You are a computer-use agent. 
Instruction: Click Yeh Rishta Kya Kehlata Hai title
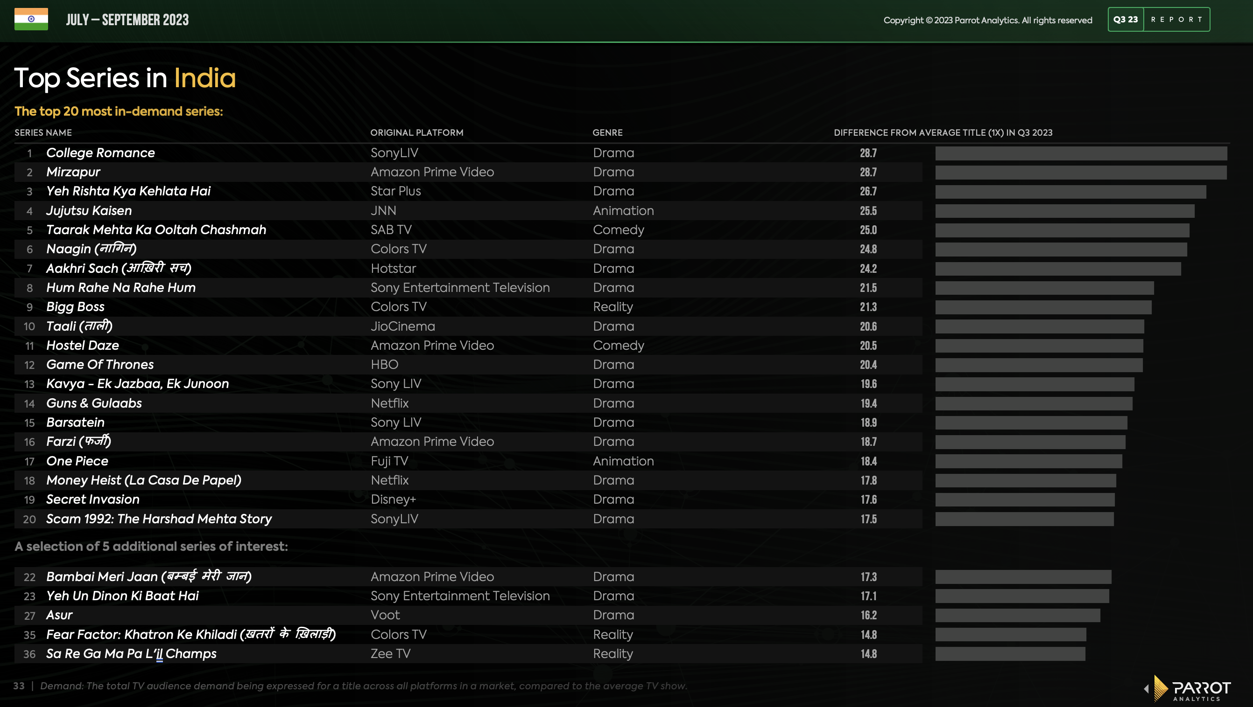[x=128, y=191]
